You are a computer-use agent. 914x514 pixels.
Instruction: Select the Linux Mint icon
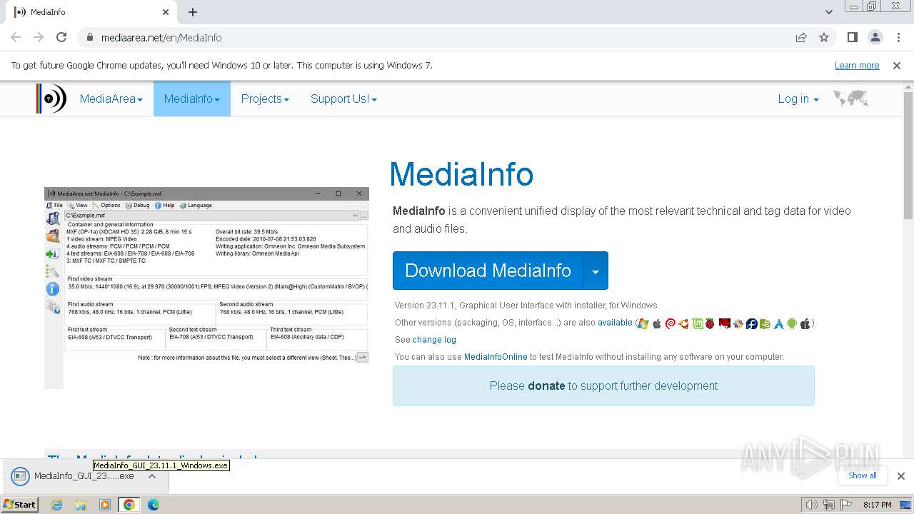[697, 323]
